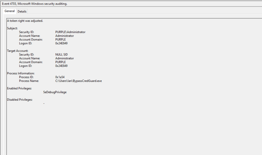
Task: Click the Target Account's Account Name value
Action: tap(65, 58)
